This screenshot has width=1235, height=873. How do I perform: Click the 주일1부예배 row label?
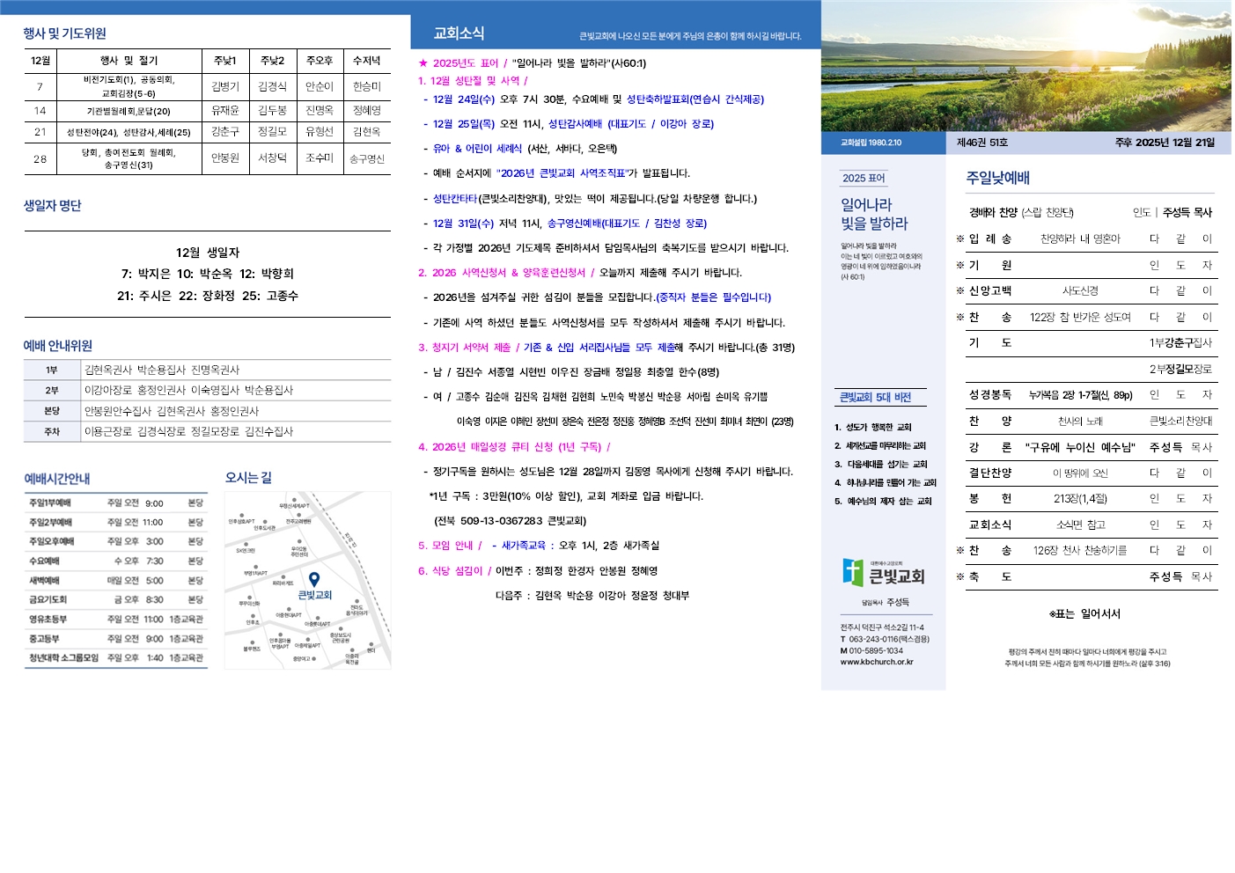[50, 503]
